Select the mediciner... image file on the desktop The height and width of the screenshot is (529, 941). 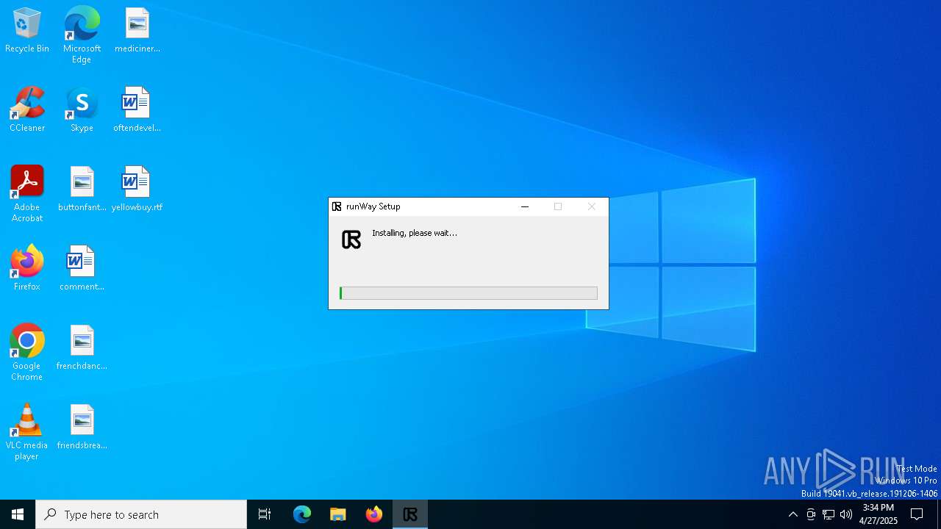[137, 30]
